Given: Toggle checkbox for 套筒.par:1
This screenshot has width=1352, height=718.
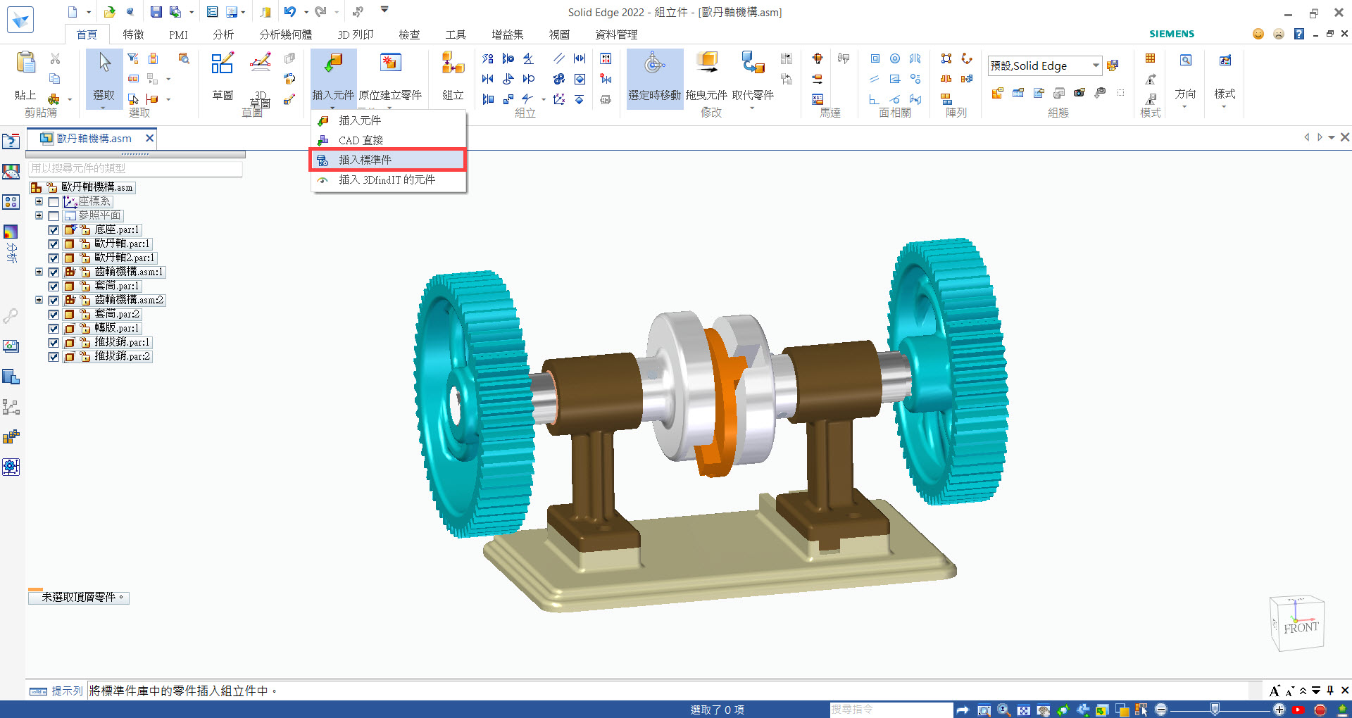Looking at the screenshot, I should tap(54, 286).
